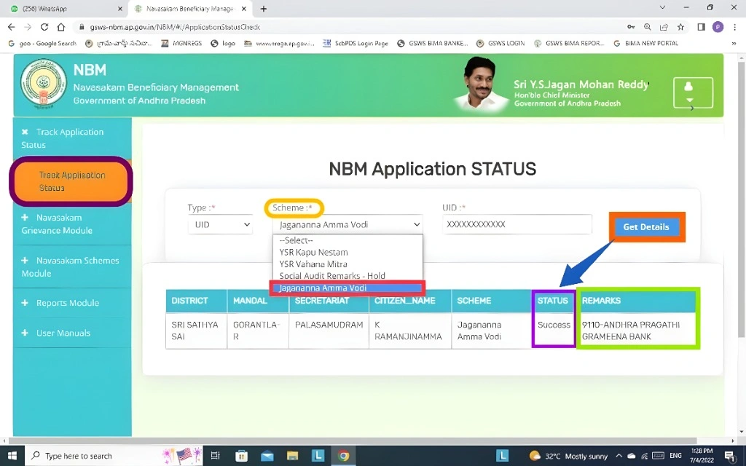
Task: Open Chrome three-dot menu
Action: pyautogui.click(x=734, y=27)
